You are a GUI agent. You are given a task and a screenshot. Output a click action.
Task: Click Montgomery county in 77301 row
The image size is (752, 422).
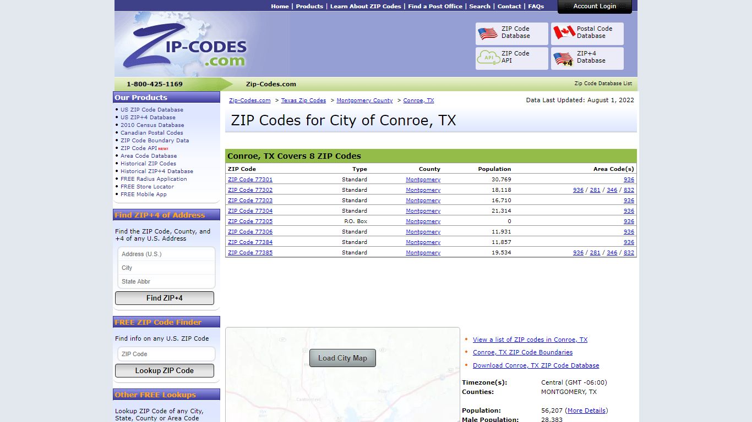coord(423,180)
